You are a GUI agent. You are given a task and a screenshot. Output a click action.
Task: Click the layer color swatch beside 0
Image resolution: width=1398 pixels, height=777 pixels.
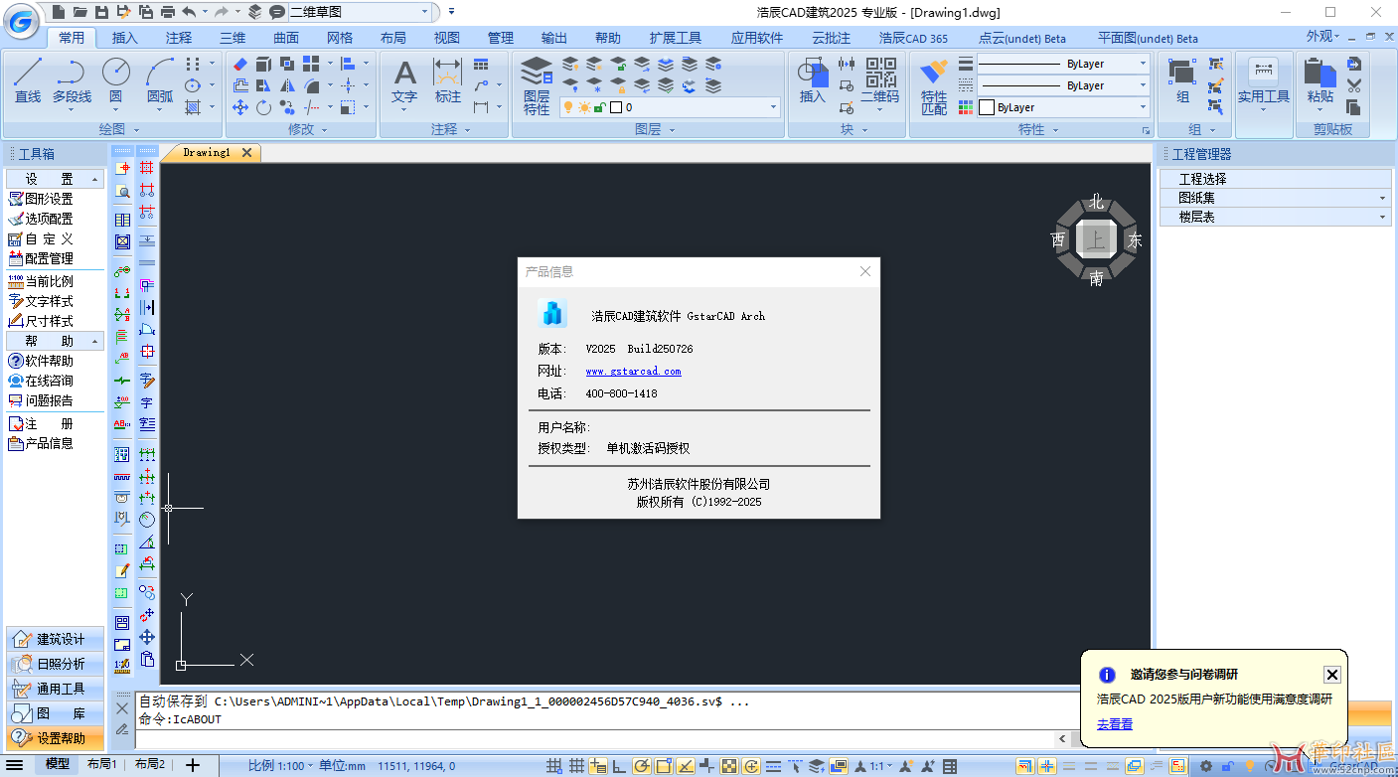click(x=616, y=107)
